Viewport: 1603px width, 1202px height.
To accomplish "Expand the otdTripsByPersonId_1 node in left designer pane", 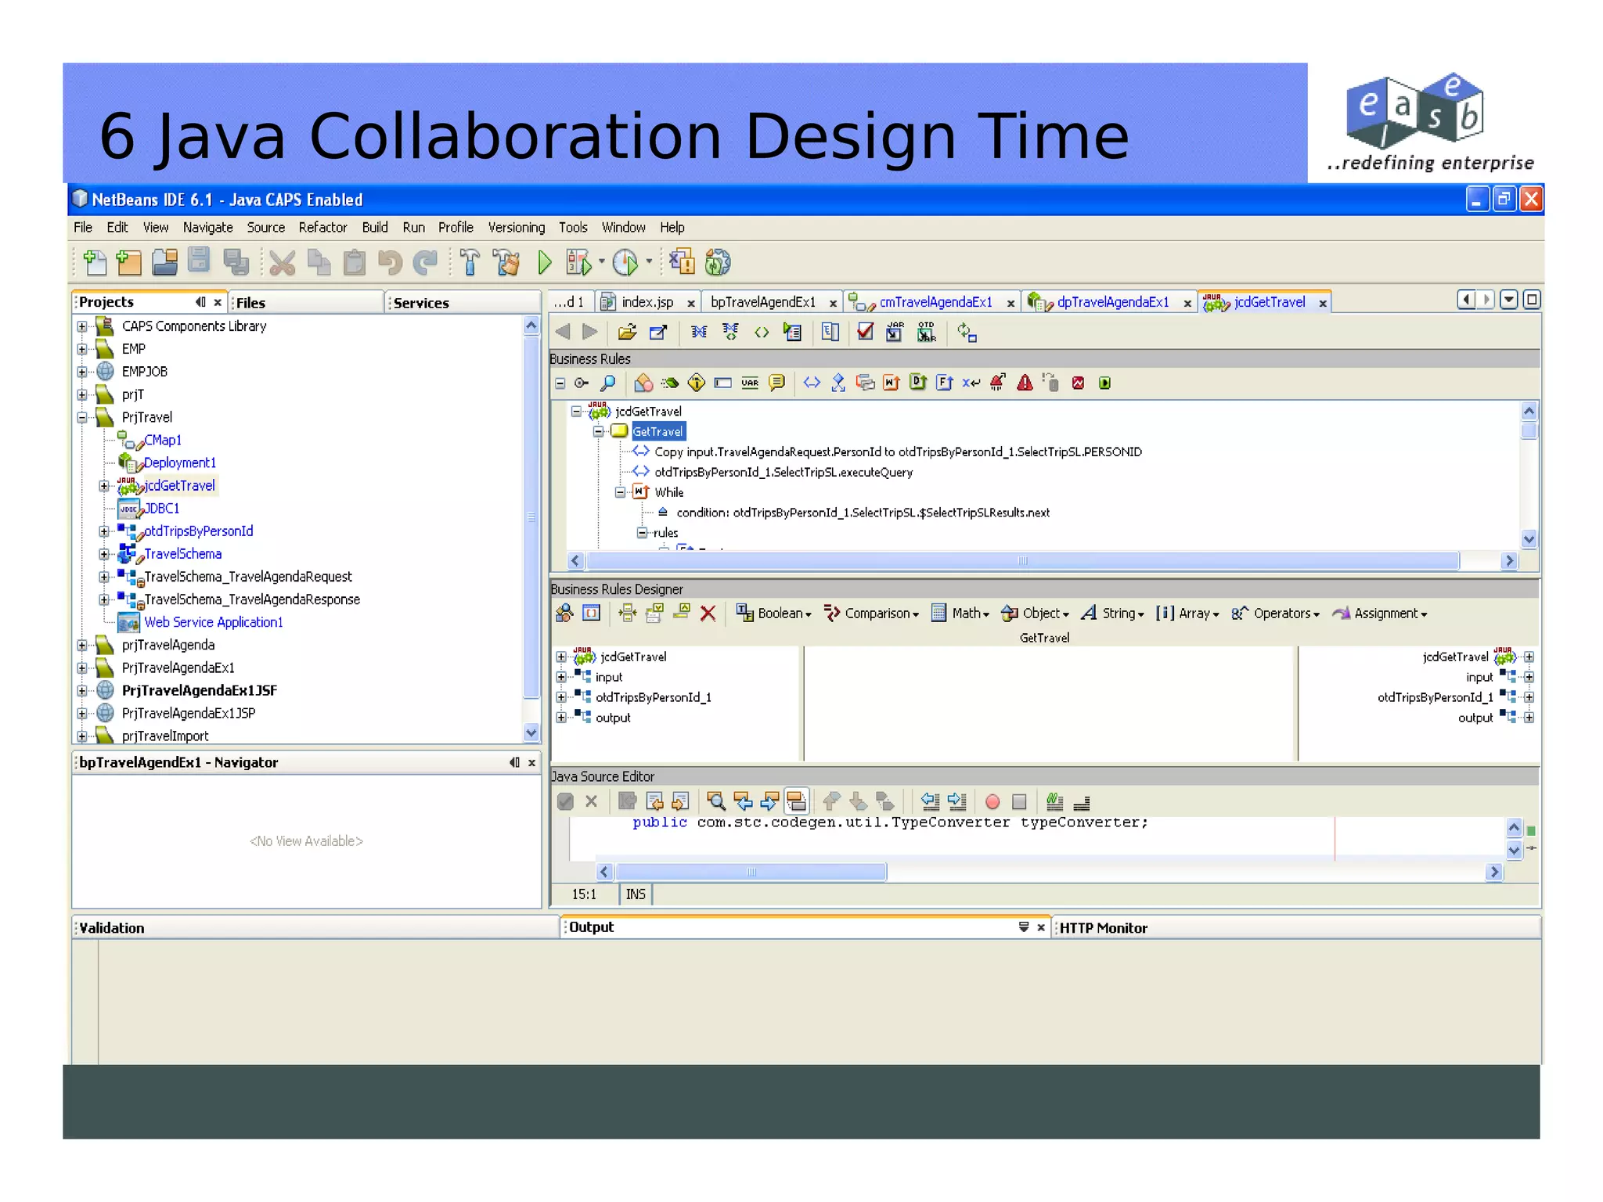I will [x=561, y=697].
